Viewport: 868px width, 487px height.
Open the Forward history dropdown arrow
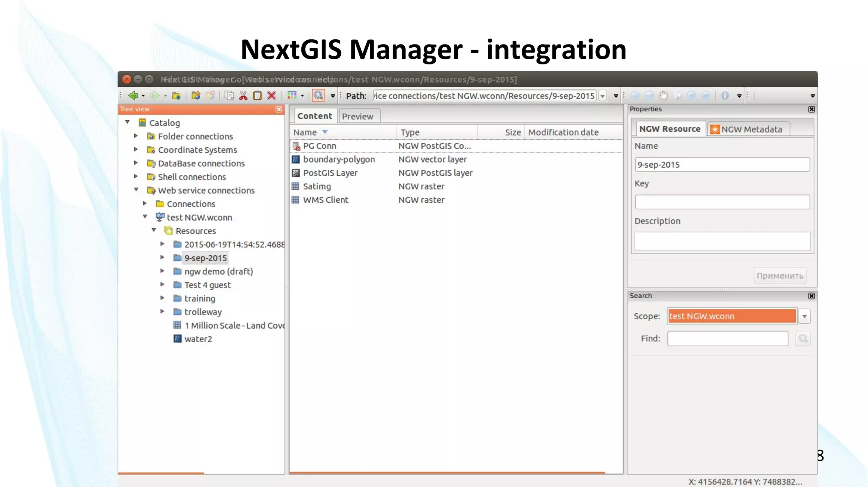(x=165, y=96)
